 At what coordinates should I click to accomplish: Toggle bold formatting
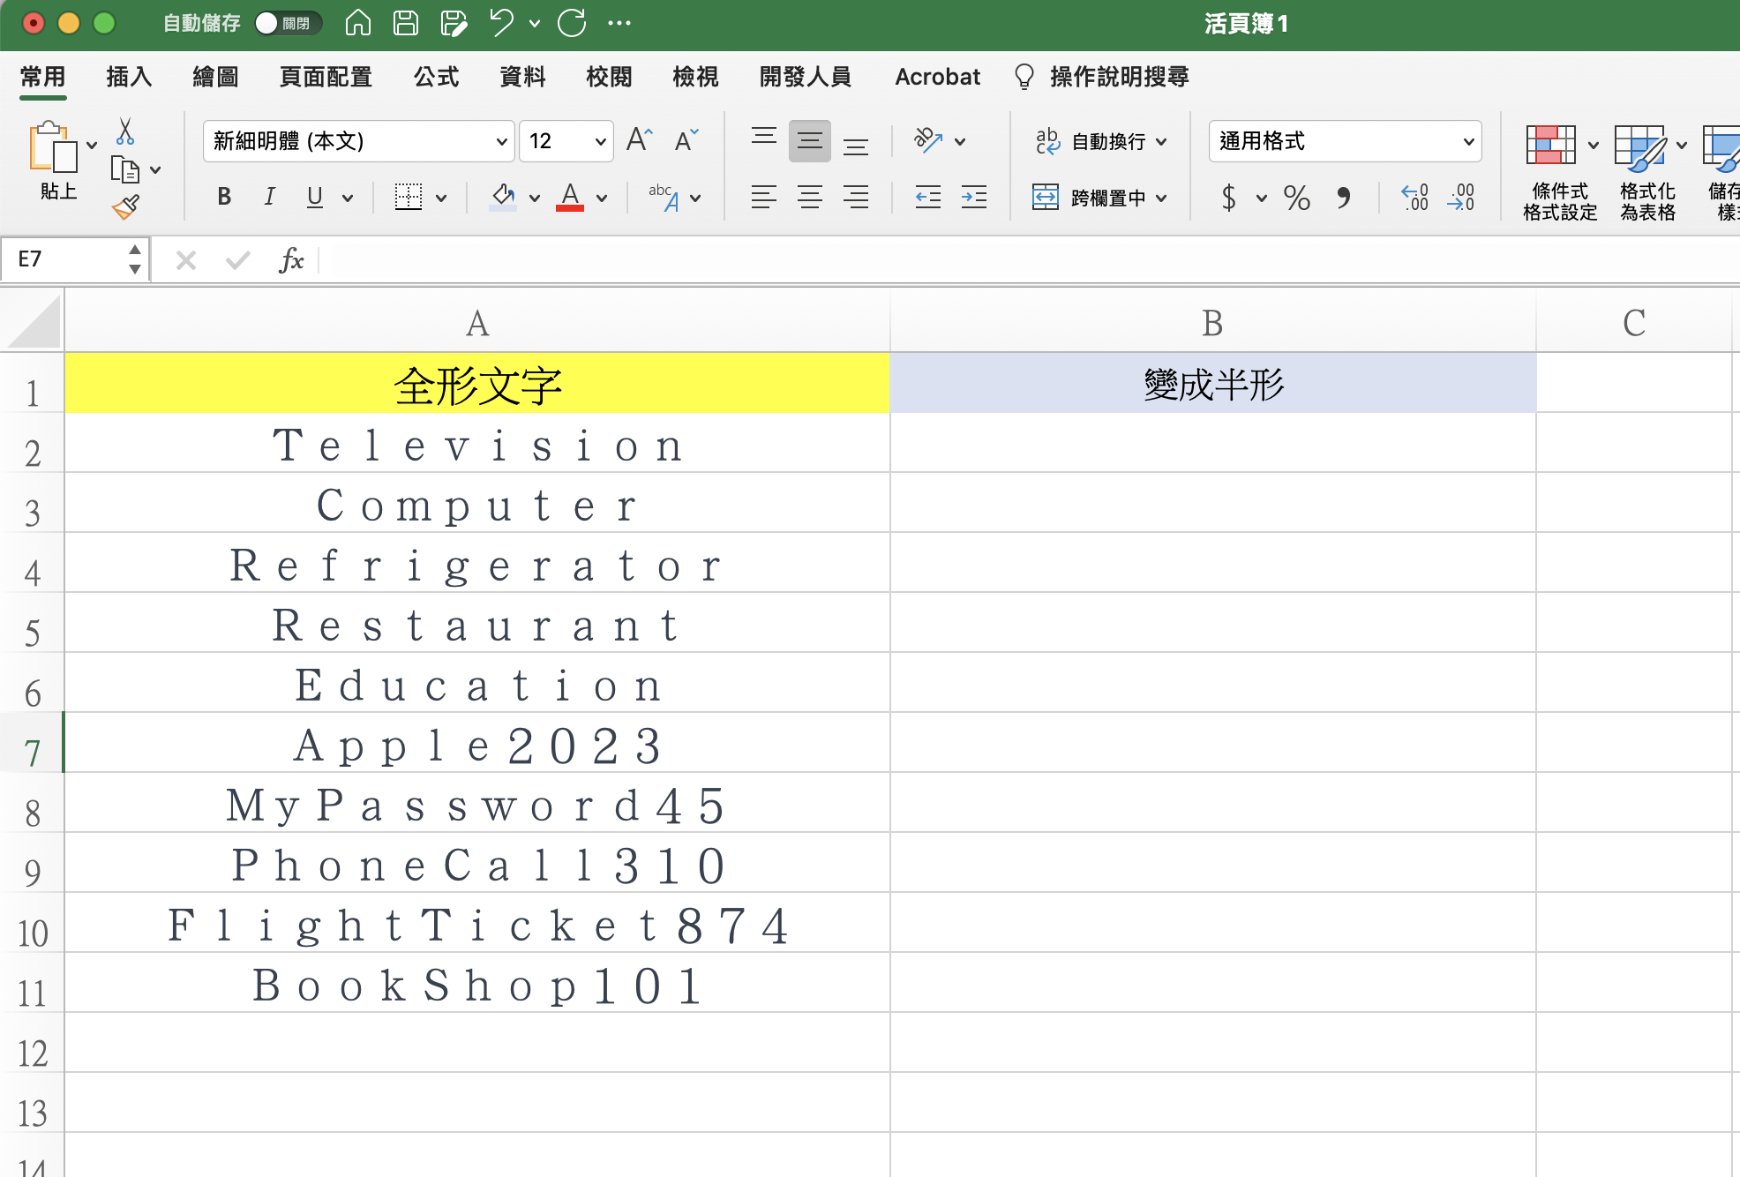[x=224, y=198]
